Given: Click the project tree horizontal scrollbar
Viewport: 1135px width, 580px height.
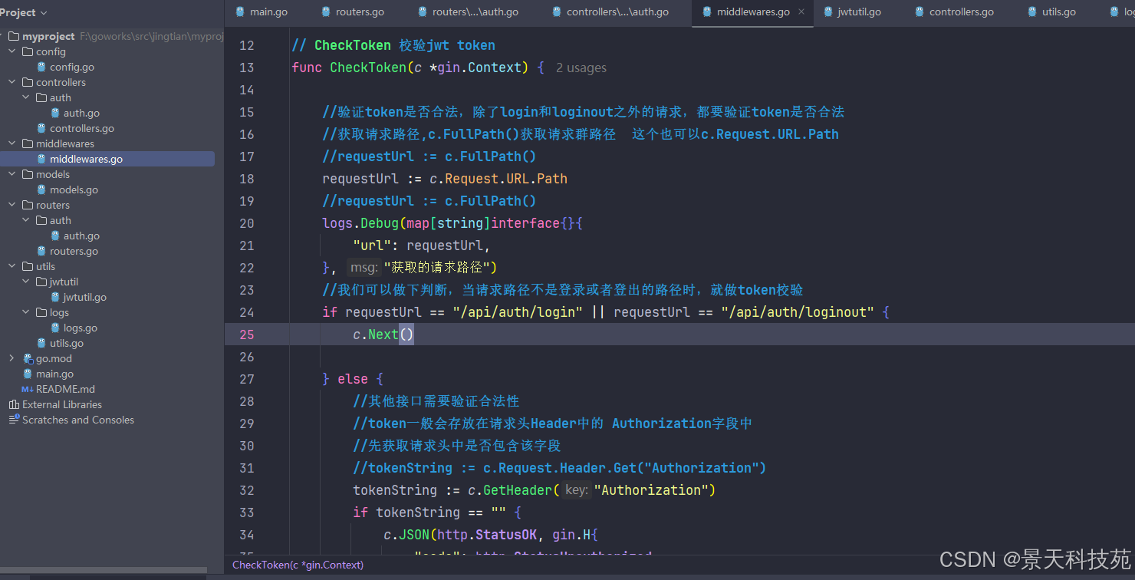Looking at the screenshot, I should click(104, 571).
